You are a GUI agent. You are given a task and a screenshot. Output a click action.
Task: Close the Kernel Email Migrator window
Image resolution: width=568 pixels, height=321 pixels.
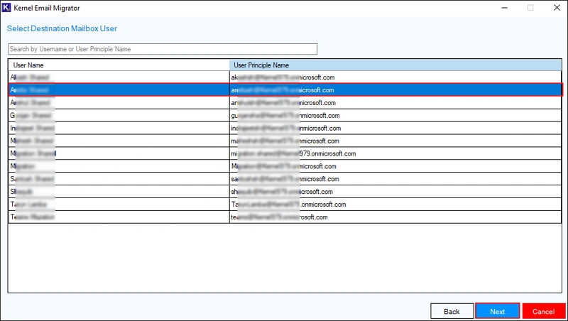(x=557, y=8)
